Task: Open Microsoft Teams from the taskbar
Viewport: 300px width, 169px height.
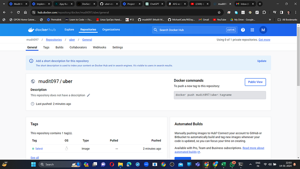Action: point(197,165)
